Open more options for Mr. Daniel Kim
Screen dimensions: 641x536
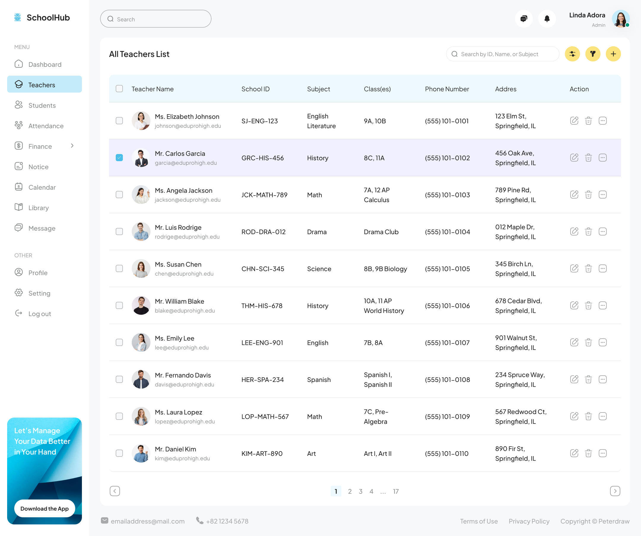pyautogui.click(x=603, y=453)
